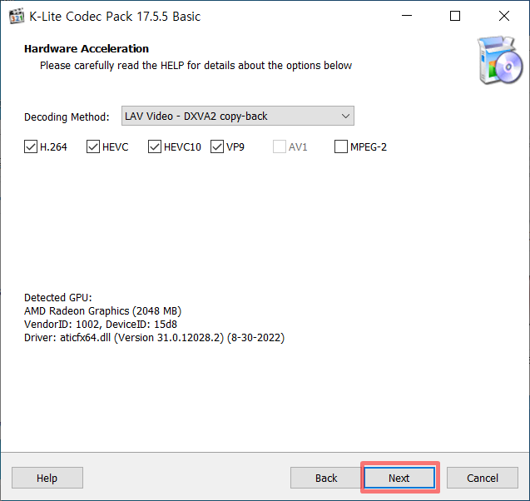Go Back to the previous step
Screen dimensions: 530x501
pyautogui.click(x=326, y=478)
